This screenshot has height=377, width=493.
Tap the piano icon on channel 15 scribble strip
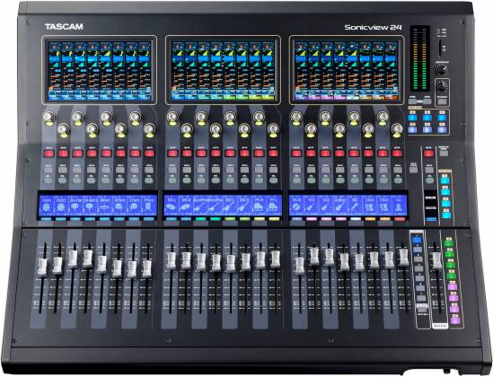coord(259,207)
